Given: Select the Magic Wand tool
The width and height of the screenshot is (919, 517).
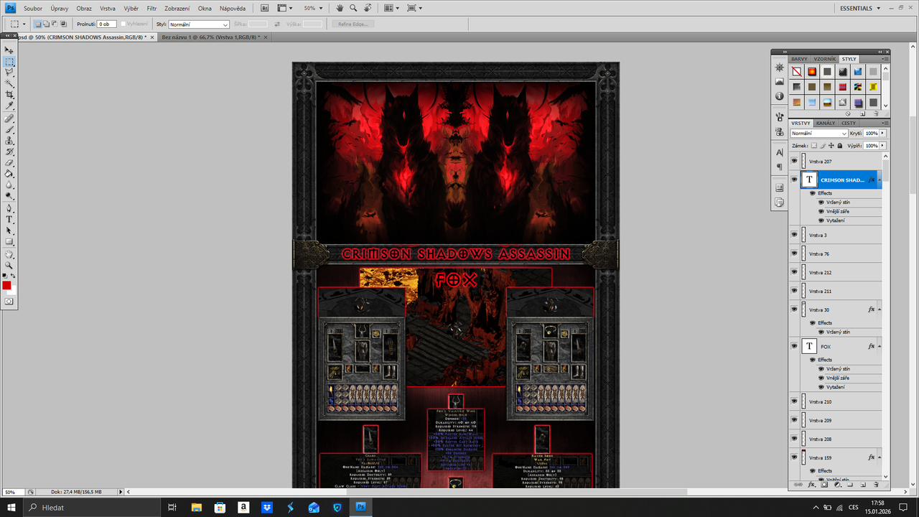Looking at the screenshot, I should click(9, 83).
